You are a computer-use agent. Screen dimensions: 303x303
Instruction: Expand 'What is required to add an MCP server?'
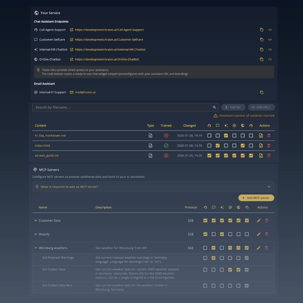[153, 187]
